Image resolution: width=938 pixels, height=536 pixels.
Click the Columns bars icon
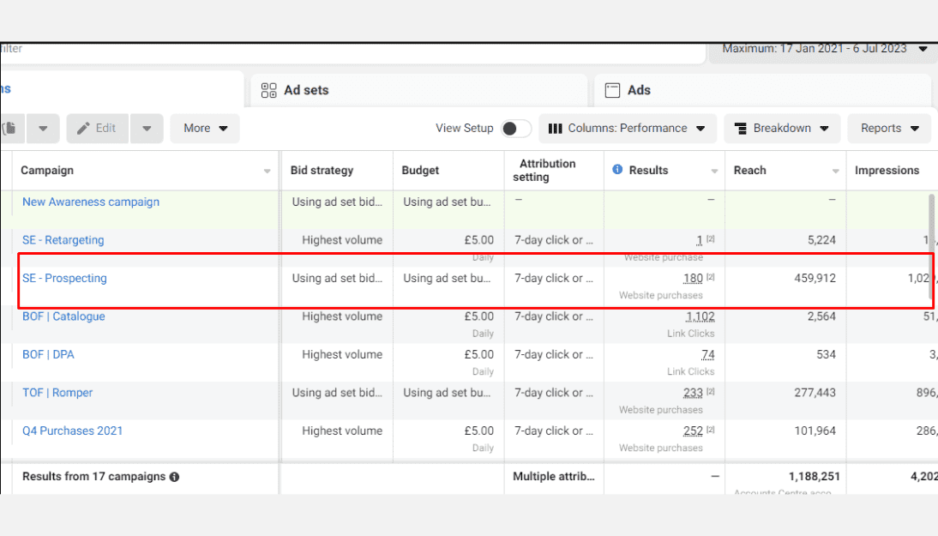tap(555, 129)
